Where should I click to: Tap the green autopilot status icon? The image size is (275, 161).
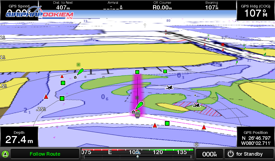click(x=5, y=154)
